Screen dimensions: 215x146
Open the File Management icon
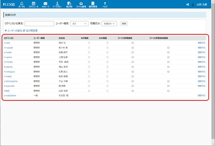pos(81,3)
